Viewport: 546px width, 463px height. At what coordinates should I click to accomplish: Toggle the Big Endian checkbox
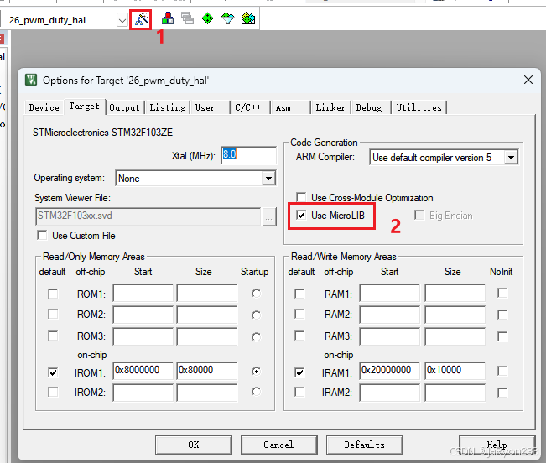click(419, 215)
